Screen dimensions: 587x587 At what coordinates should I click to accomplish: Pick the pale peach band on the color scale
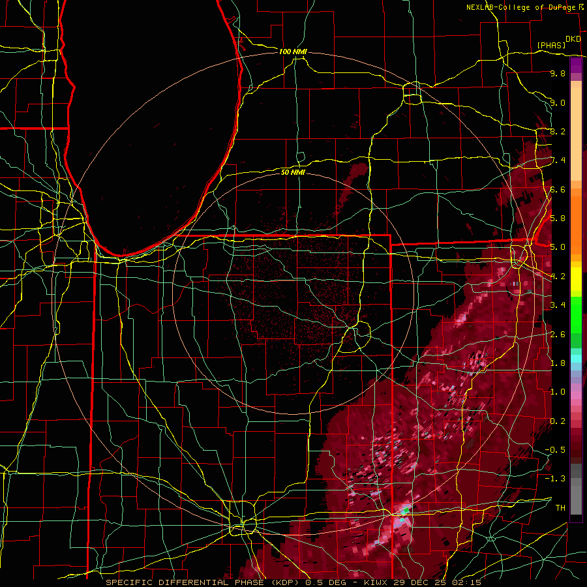pyautogui.click(x=576, y=135)
